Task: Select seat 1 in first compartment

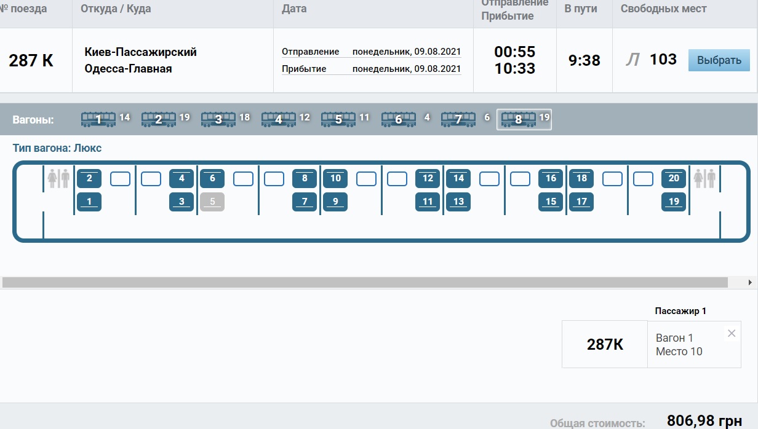Action: pos(89,202)
